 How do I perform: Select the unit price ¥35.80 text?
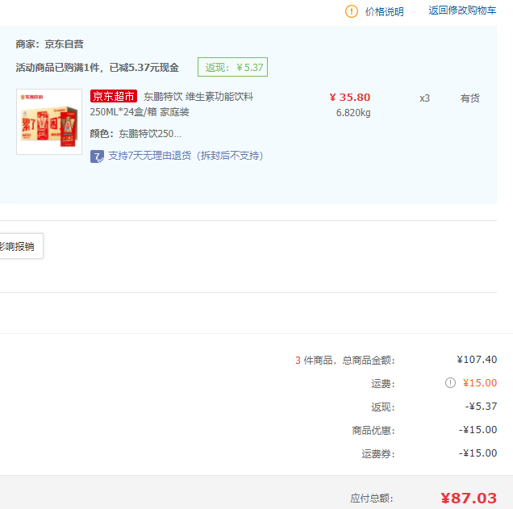coord(350,97)
